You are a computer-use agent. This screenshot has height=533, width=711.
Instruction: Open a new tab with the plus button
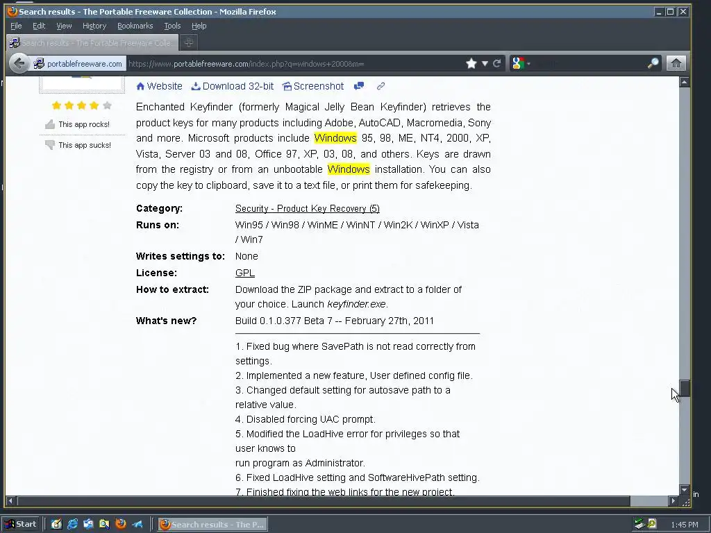[x=189, y=42]
